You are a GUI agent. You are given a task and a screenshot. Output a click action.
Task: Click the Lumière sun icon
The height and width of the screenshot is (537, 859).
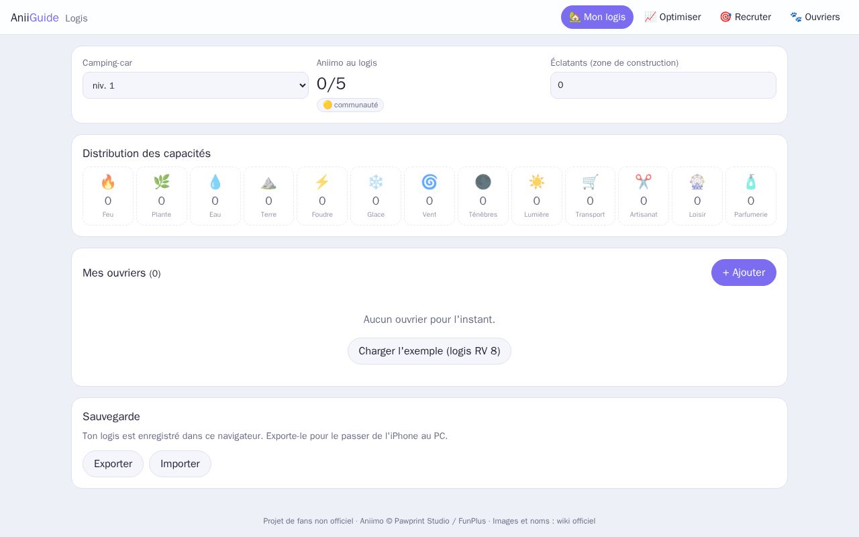click(x=537, y=182)
